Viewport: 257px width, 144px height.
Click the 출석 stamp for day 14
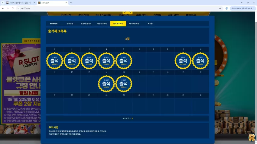pyautogui.click(x=106, y=83)
